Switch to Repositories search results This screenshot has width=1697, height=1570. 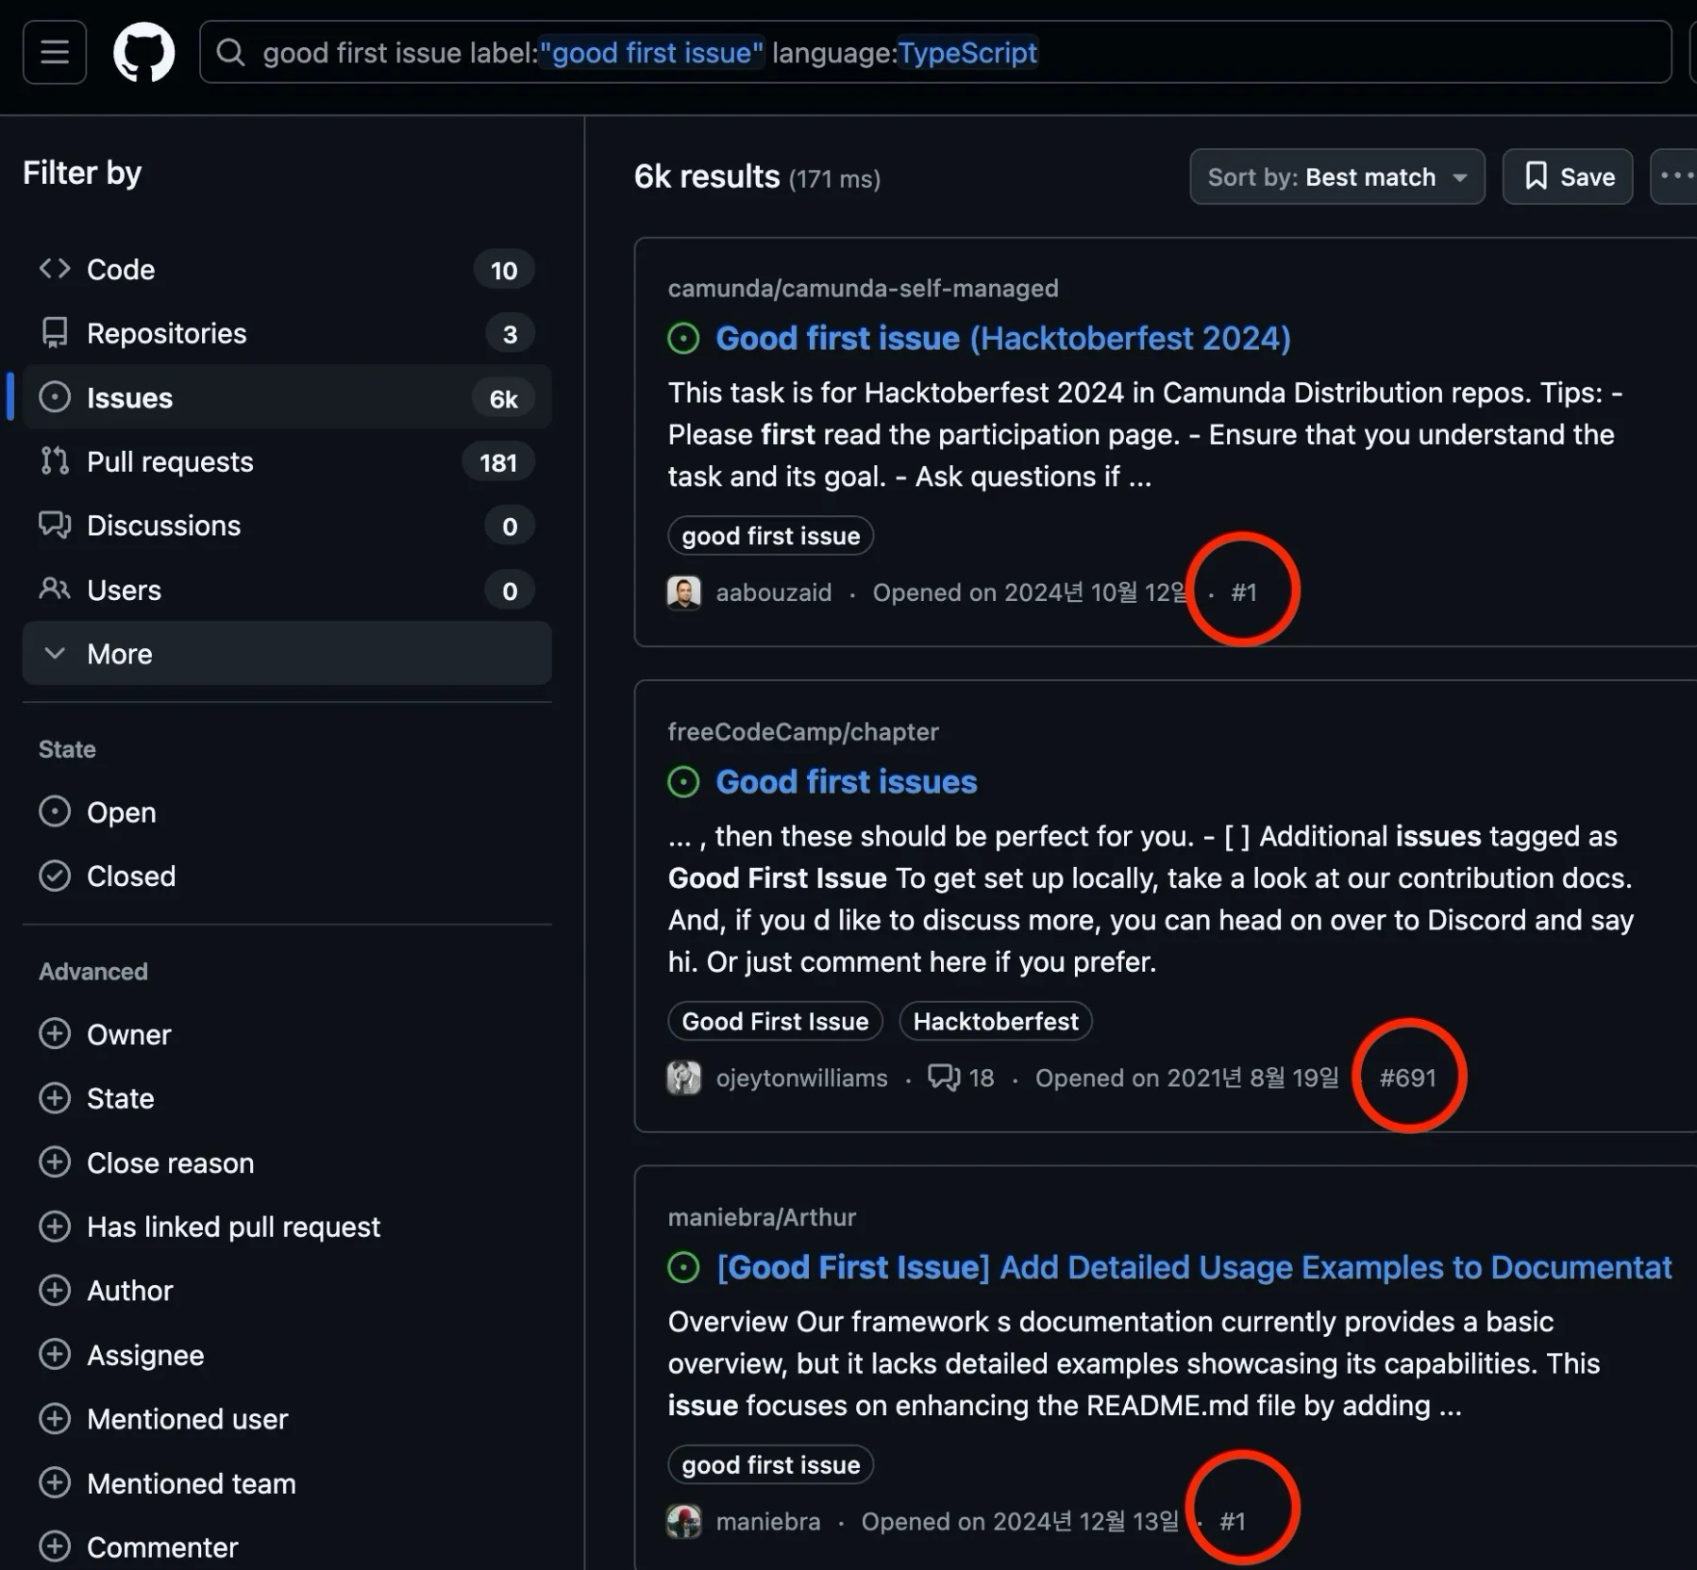click(287, 333)
